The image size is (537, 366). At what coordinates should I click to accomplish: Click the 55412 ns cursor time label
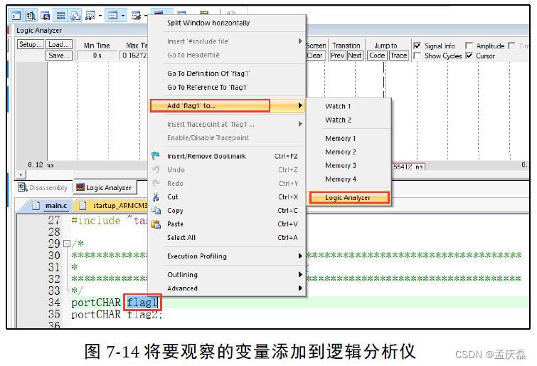[409, 167]
